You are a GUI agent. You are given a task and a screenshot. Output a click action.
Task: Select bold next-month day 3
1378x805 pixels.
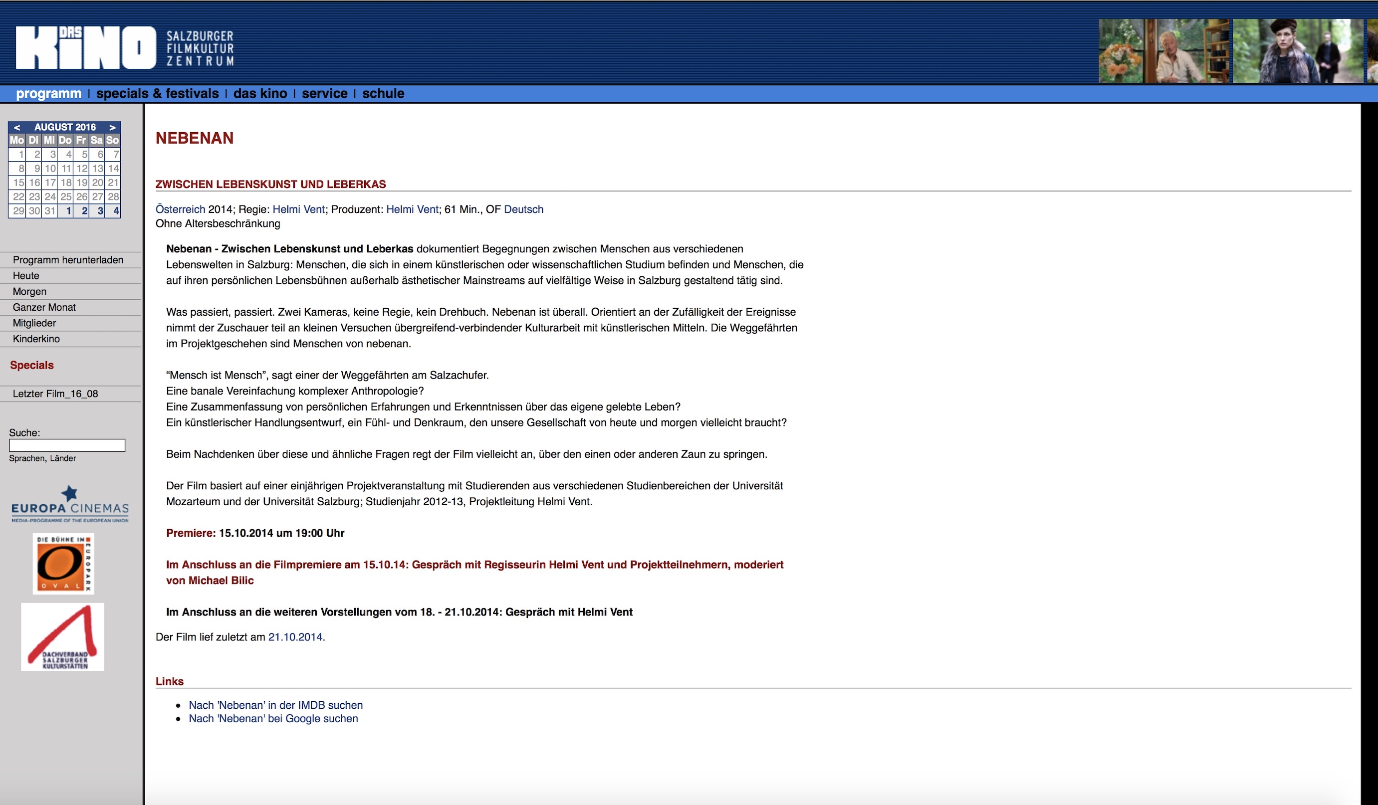[97, 211]
